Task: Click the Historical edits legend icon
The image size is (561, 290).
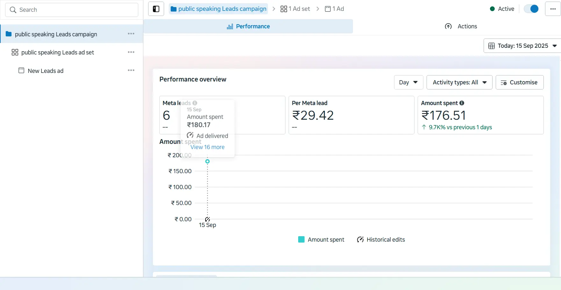Action: [x=360, y=240]
